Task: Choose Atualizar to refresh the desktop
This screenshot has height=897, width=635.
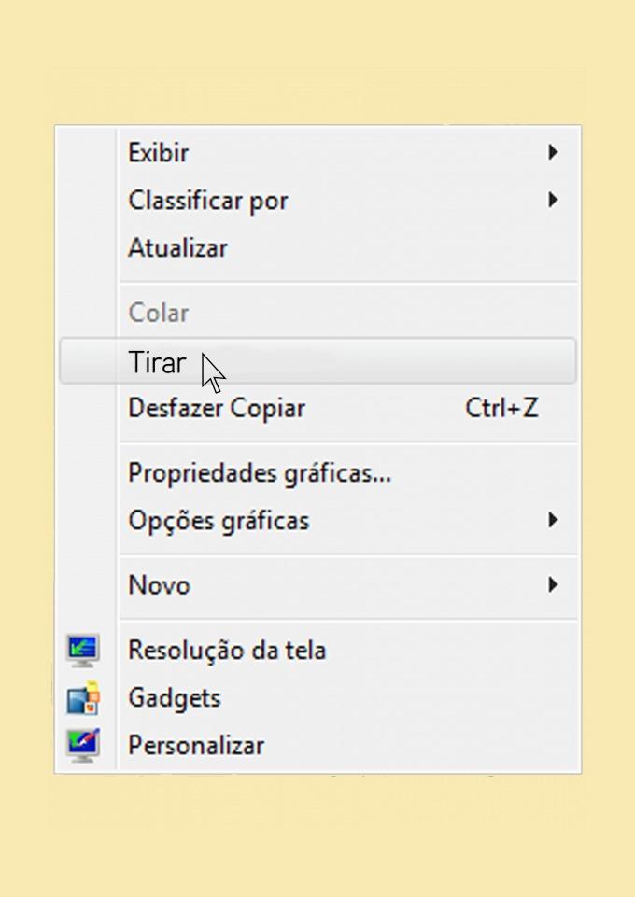Action: (177, 248)
